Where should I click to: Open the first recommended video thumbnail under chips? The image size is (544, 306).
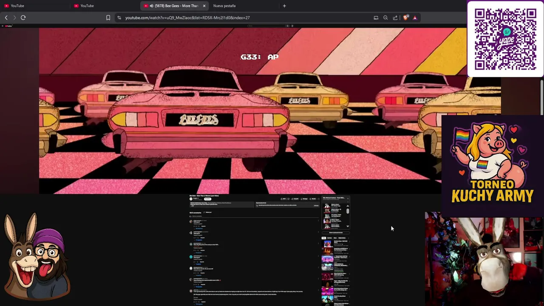click(327, 244)
